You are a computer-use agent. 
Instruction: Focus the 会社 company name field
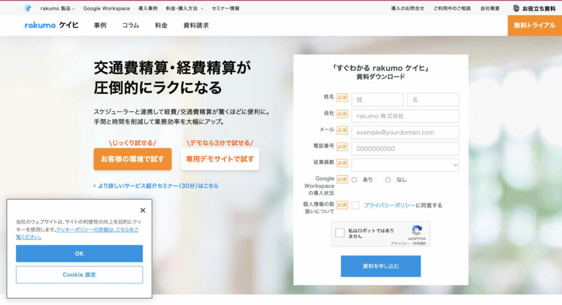(x=405, y=116)
